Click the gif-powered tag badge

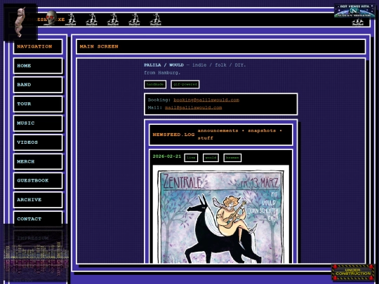pyautogui.click(x=185, y=84)
